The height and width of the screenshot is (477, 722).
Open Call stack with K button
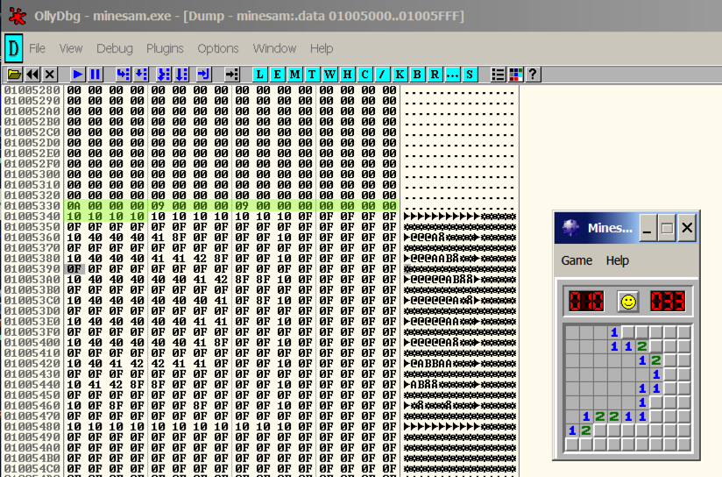pos(400,75)
